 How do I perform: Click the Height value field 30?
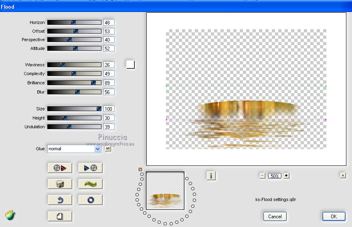point(109,118)
